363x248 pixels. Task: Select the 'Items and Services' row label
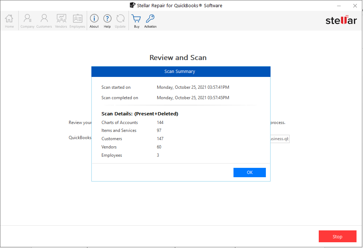tap(119, 130)
